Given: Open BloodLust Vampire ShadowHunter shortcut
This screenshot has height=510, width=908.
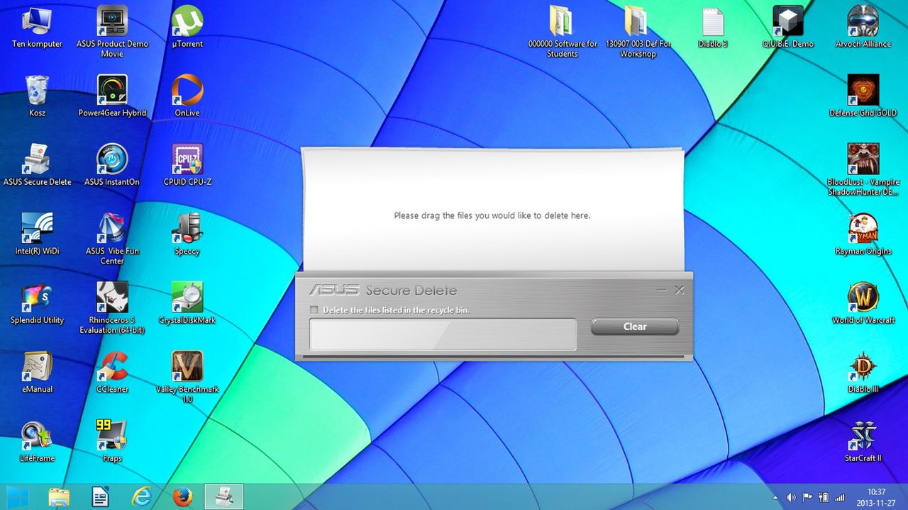Looking at the screenshot, I should 863,170.
